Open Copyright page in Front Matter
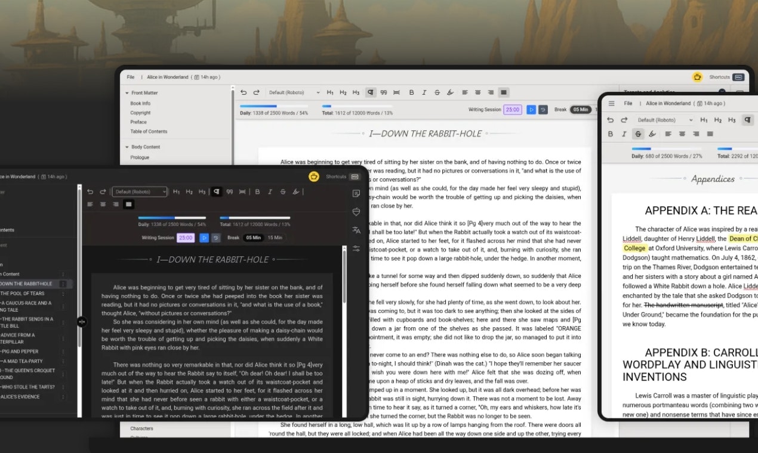 [x=141, y=113]
